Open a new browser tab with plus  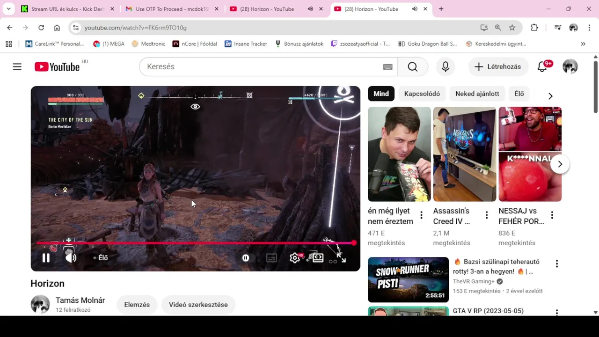[441, 9]
